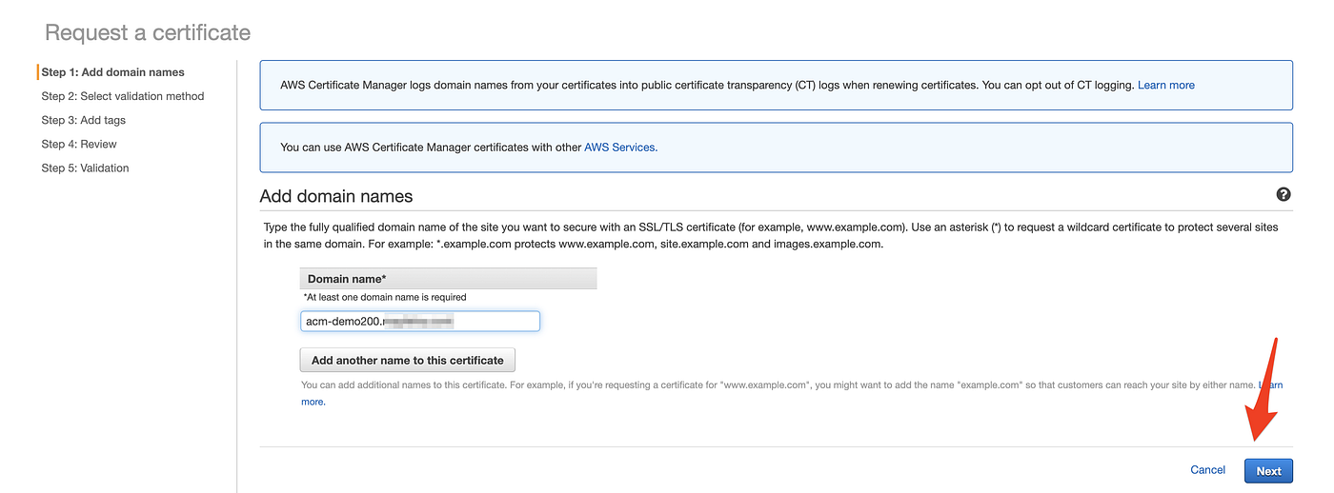This screenshot has width=1334, height=493.
Task: Follow the AWS Services link
Action: click(620, 148)
